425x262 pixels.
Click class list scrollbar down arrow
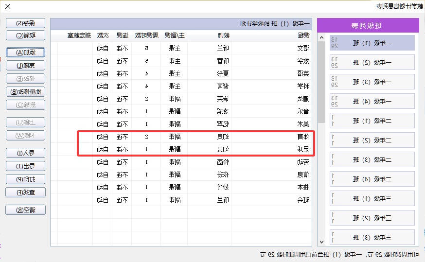click(x=321, y=242)
